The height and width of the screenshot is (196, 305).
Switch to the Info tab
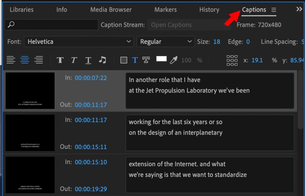pyautogui.click(x=62, y=10)
